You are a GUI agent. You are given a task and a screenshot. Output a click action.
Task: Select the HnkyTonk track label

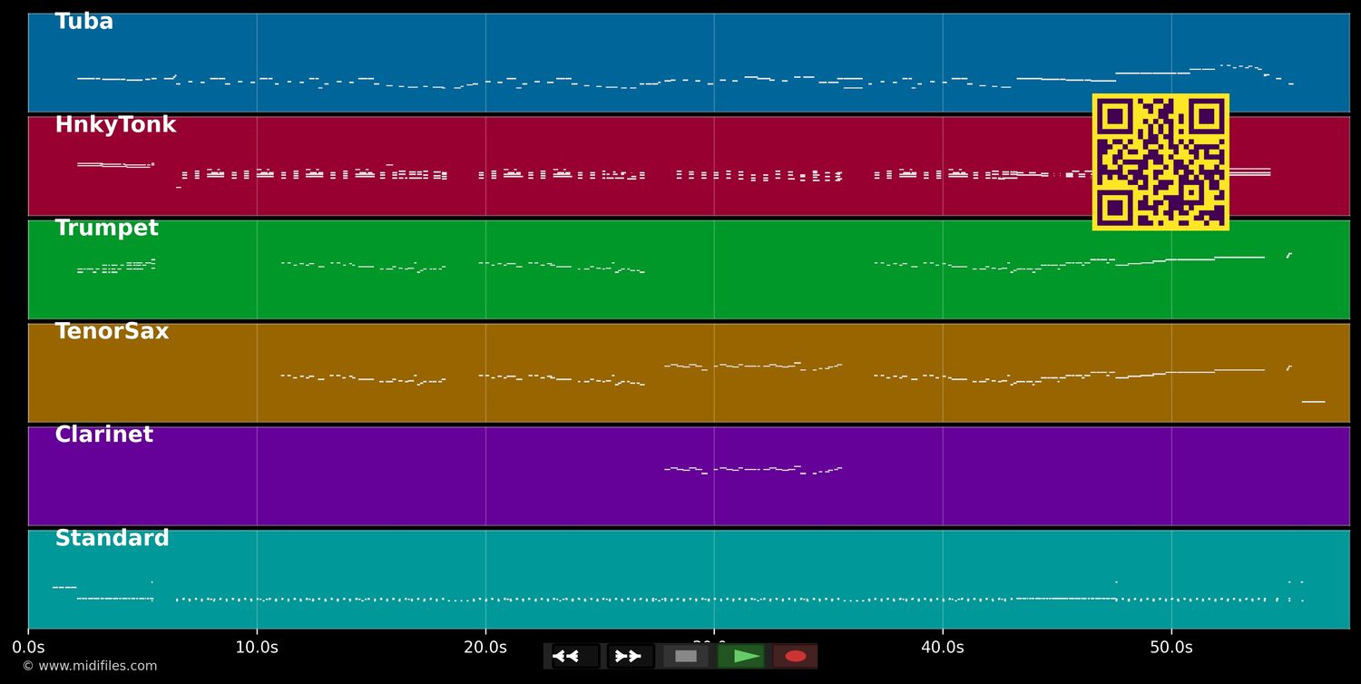point(115,126)
